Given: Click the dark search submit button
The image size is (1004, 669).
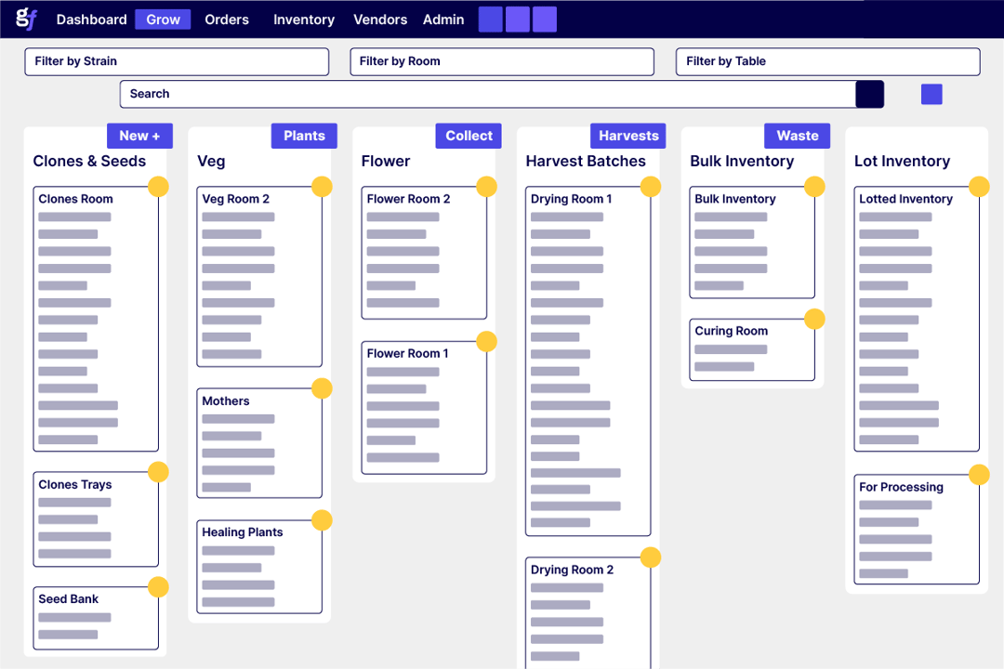Looking at the screenshot, I should (869, 94).
